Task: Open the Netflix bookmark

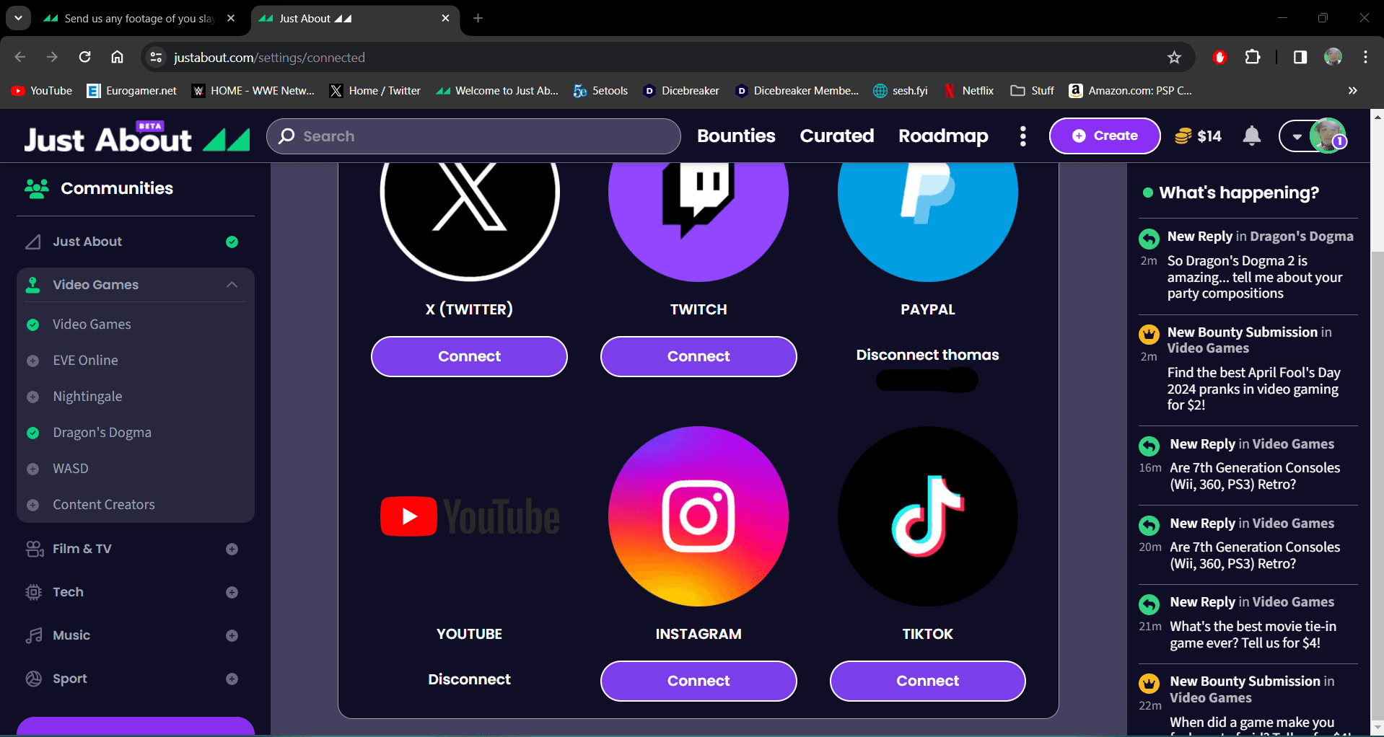Action: tap(969, 90)
